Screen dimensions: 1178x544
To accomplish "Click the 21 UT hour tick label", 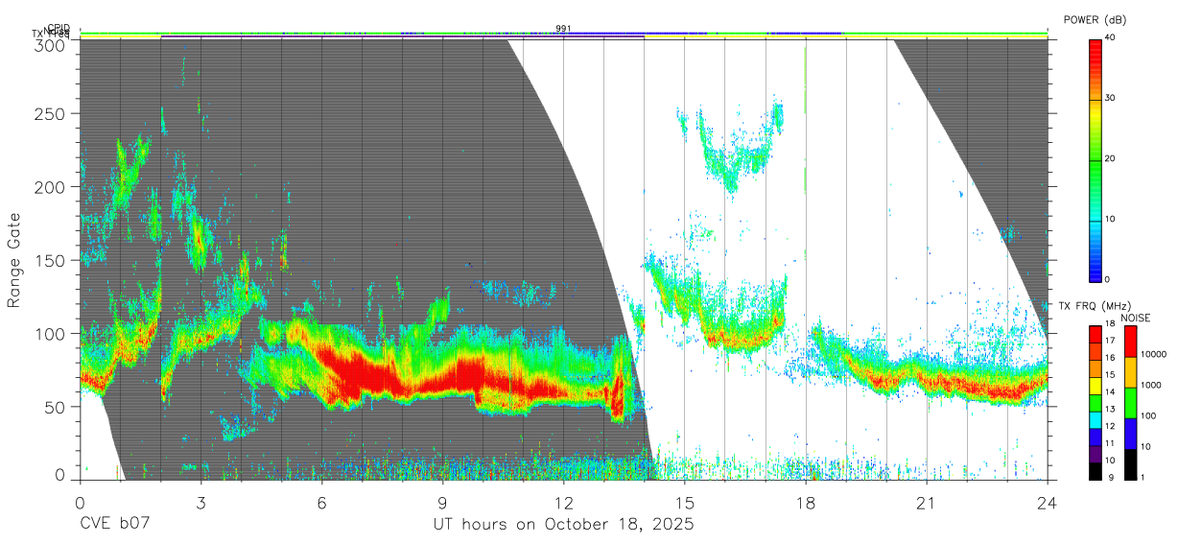I will [x=926, y=503].
